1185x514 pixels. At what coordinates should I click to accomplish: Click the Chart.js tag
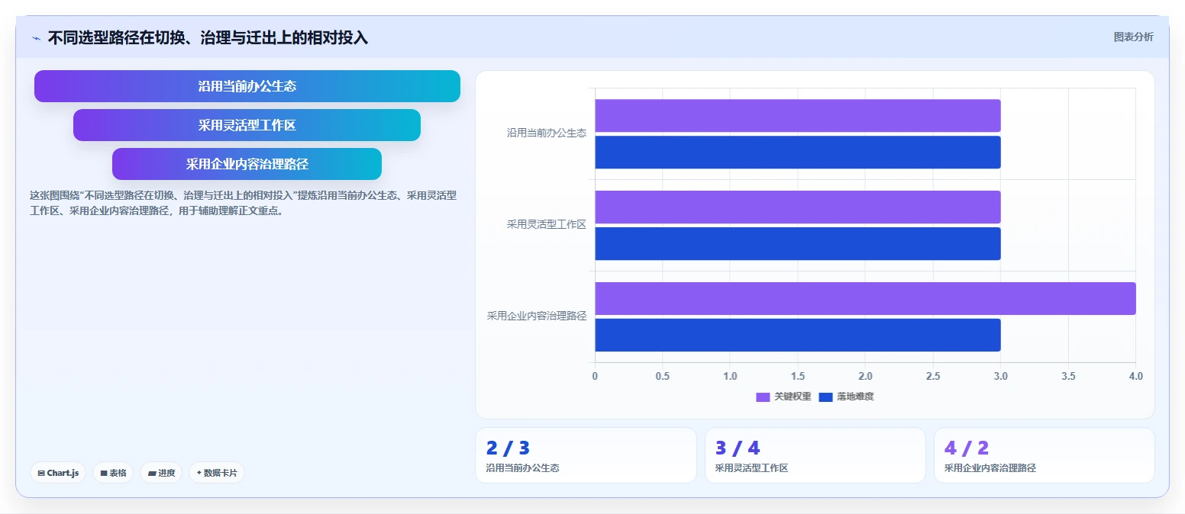58,473
